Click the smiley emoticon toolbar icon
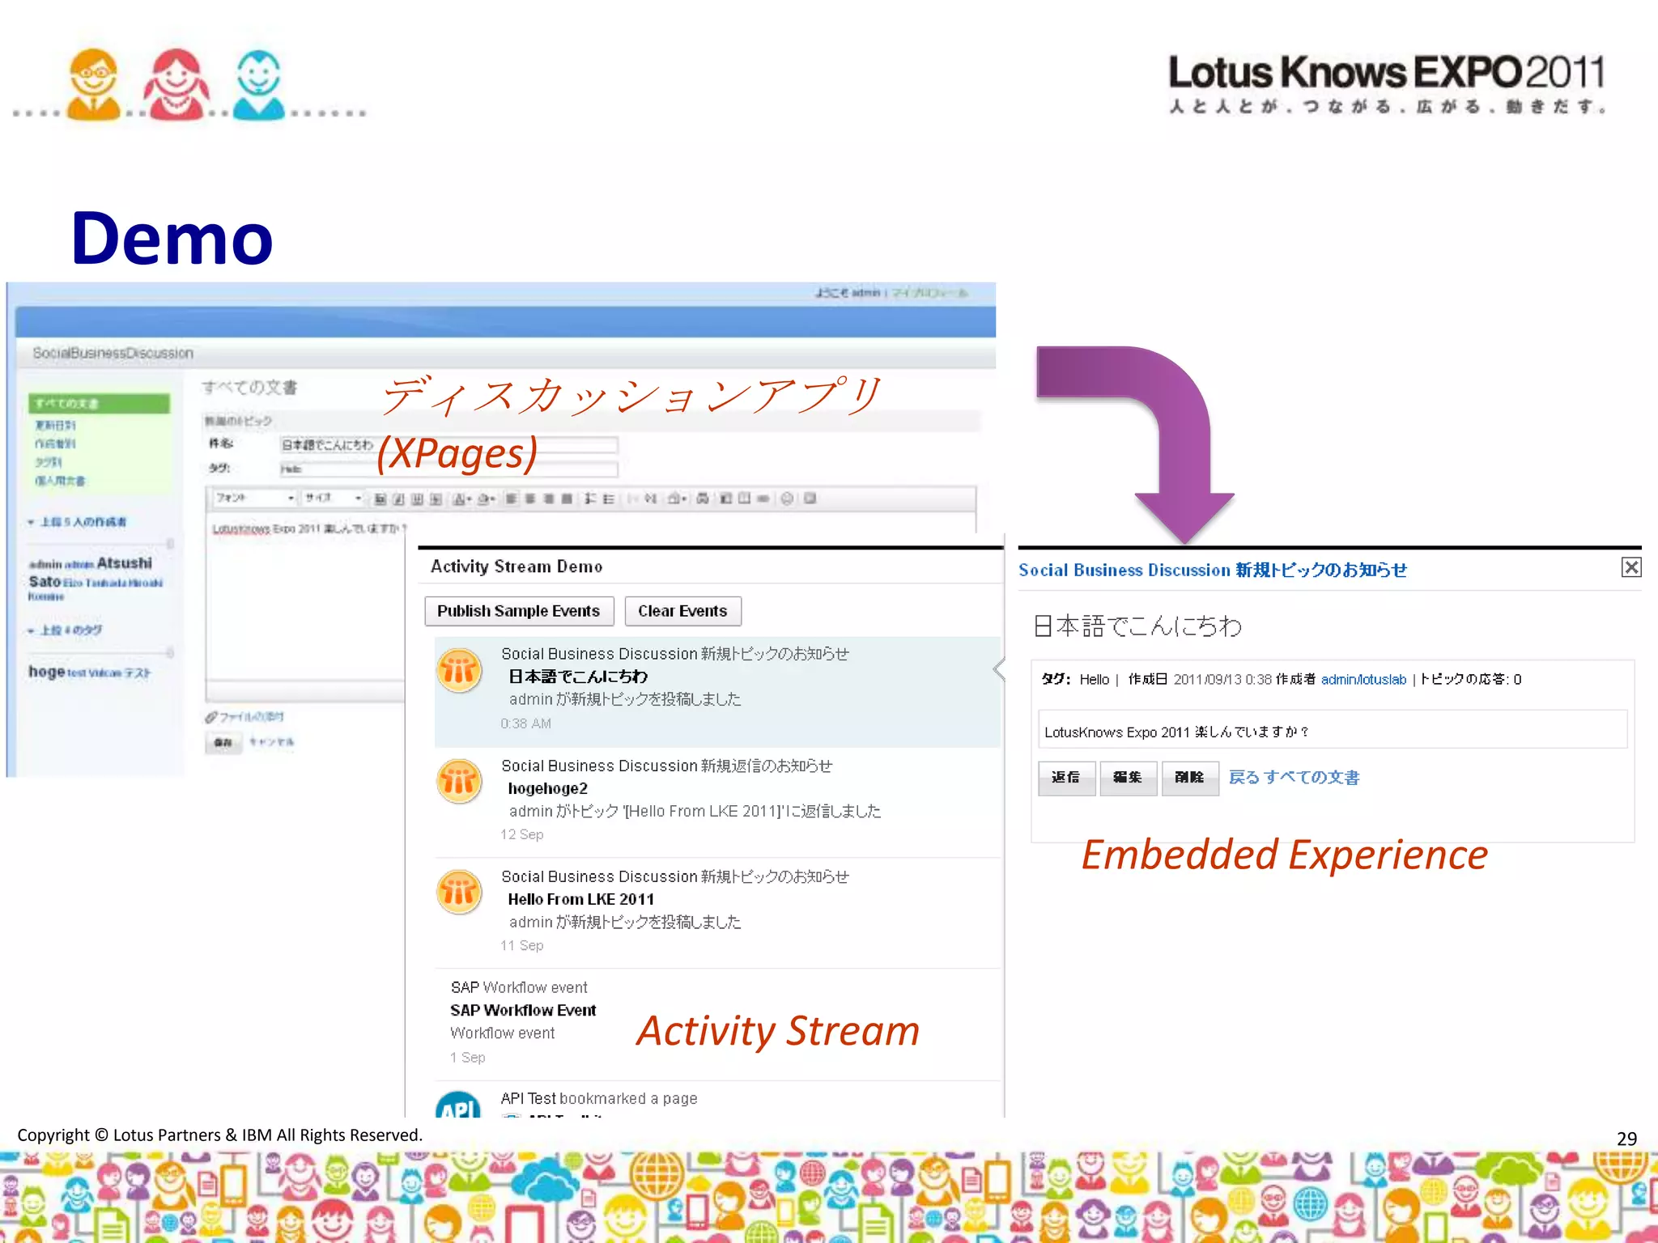 pyautogui.click(x=787, y=498)
